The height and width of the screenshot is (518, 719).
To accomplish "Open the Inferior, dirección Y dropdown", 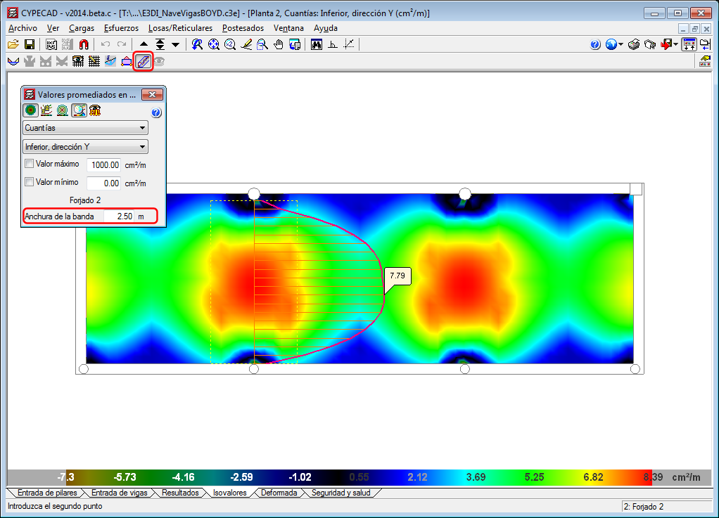I will (85, 147).
